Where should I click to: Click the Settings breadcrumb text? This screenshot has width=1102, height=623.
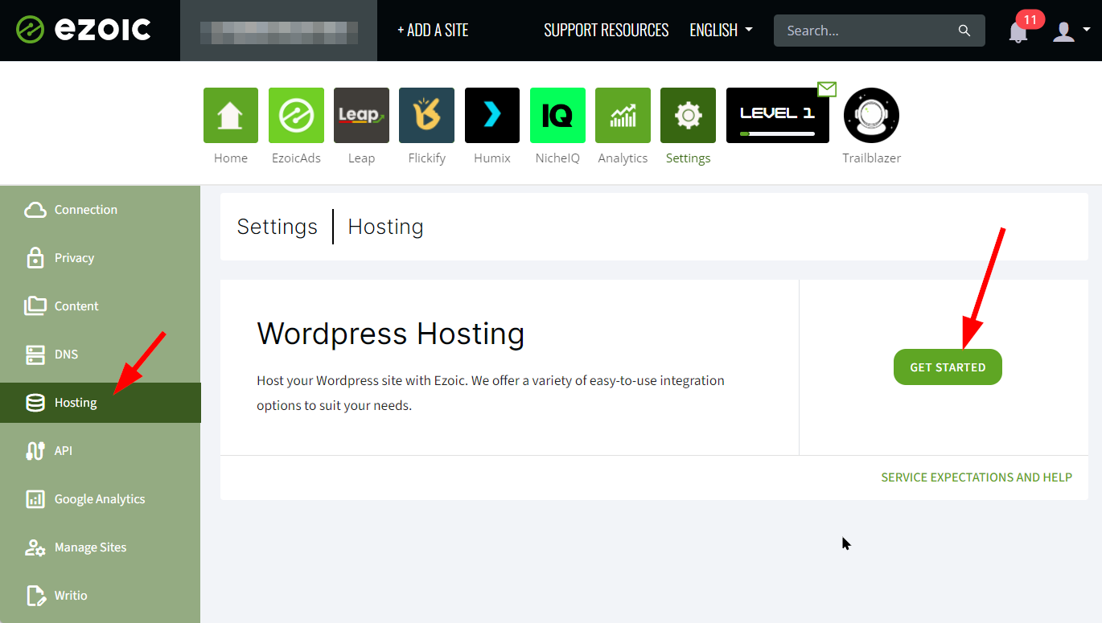(278, 227)
